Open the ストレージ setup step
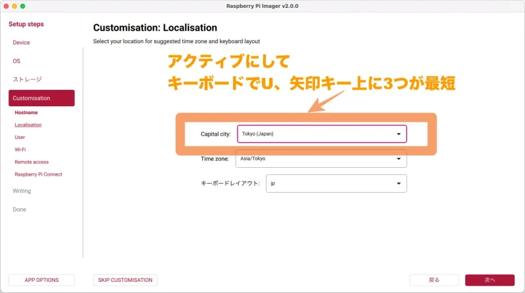Screen dimensions: 525x293 coord(27,79)
